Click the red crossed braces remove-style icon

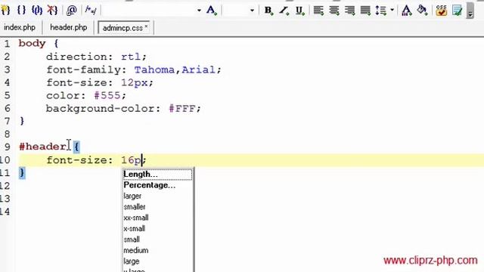pyautogui.click(x=52, y=10)
